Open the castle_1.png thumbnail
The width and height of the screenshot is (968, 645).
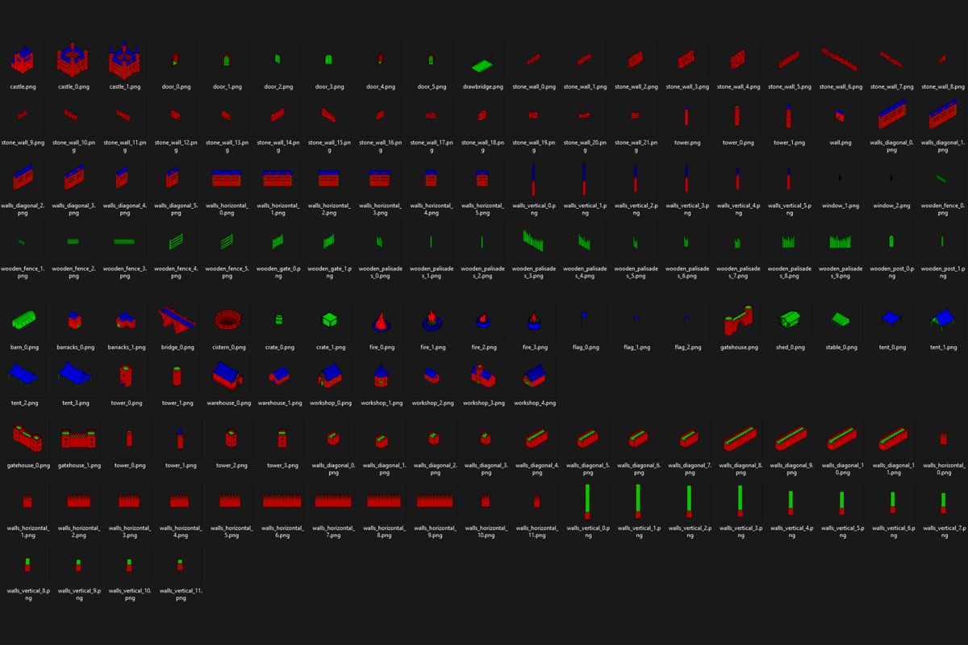pos(125,60)
